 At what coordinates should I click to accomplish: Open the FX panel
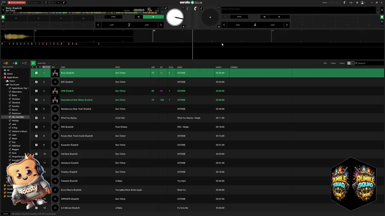58,2
